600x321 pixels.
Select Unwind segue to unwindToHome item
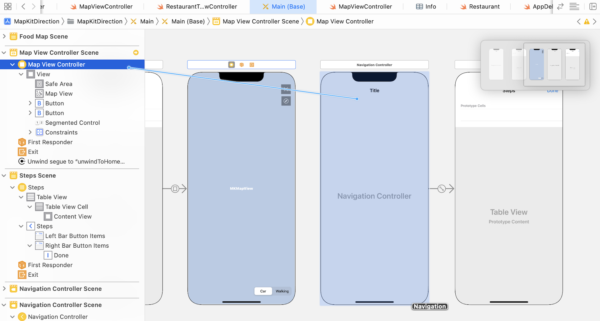(76, 161)
